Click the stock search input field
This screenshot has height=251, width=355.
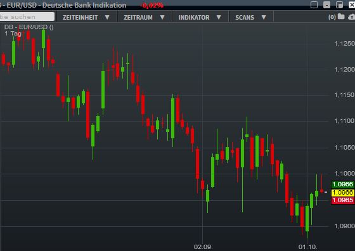tap(27, 16)
